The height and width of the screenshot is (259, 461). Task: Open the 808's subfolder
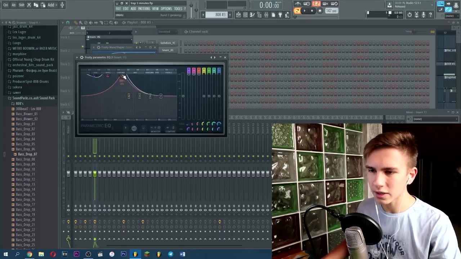(x=19, y=104)
